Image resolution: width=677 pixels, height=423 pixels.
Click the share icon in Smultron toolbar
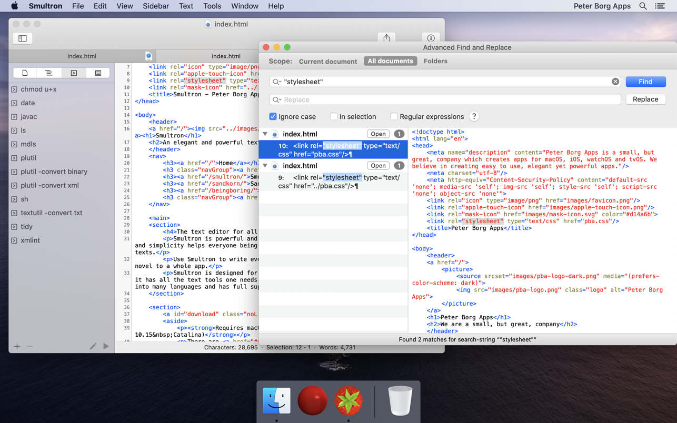pyautogui.click(x=386, y=38)
